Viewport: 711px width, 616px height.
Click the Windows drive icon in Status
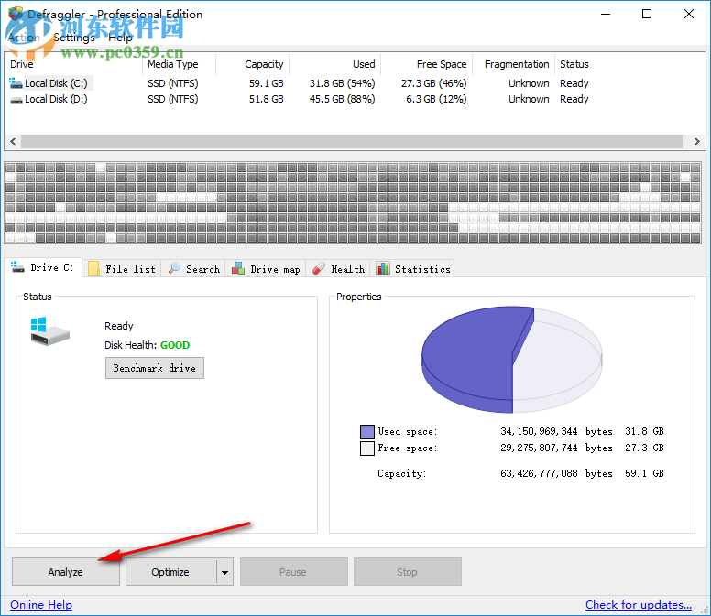(x=49, y=331)
